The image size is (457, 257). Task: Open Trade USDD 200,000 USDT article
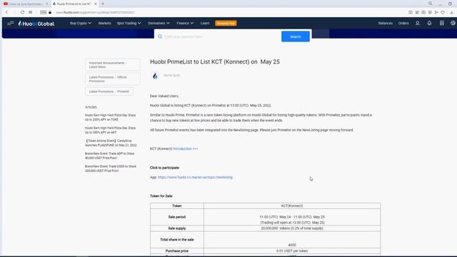coord(111,168)
